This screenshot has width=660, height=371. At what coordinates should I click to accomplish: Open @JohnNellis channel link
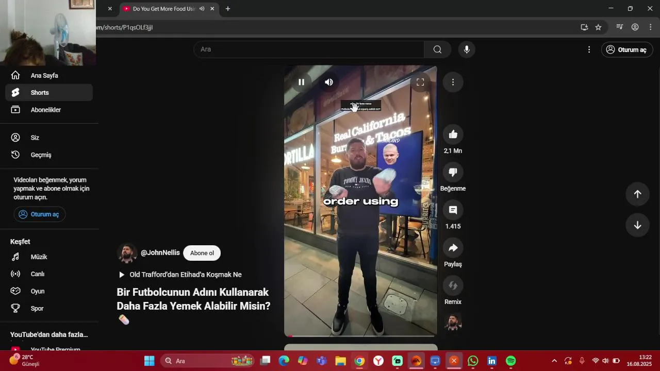click(x=160, y=253)
